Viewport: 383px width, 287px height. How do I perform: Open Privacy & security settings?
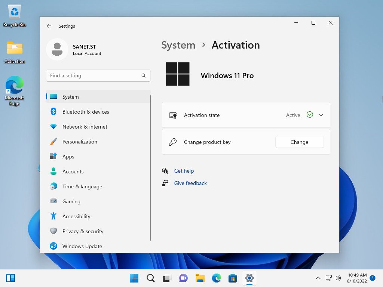tap(98, 231)
